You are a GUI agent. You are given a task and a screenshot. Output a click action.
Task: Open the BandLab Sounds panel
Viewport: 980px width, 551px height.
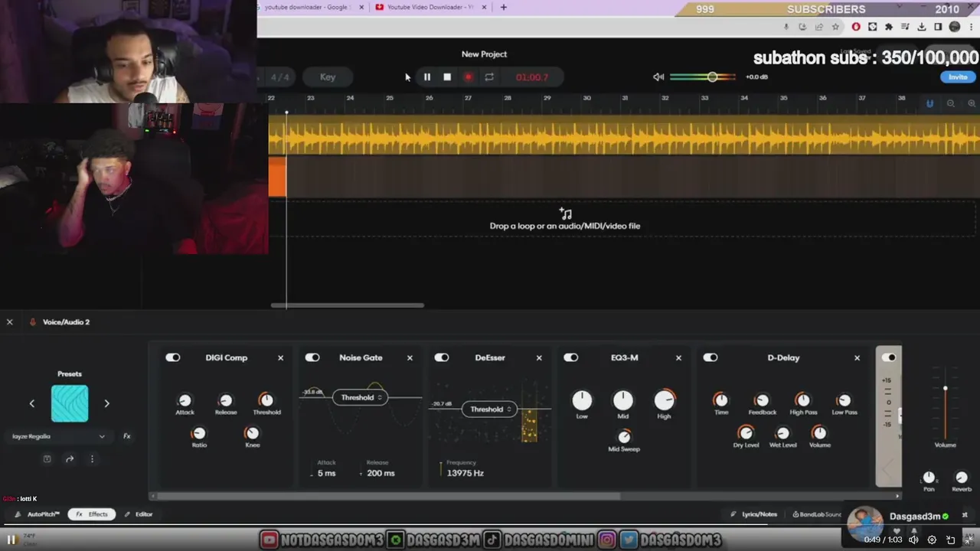(817, 514)
